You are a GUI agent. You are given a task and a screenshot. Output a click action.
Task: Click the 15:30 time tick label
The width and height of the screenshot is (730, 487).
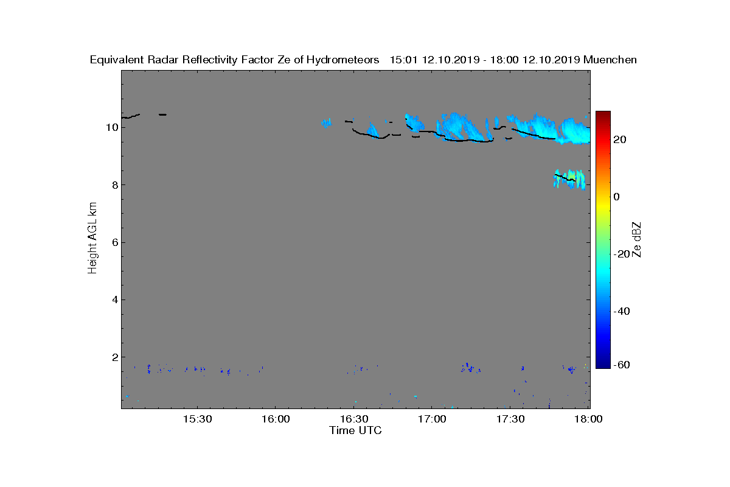(x=197, y=419)
